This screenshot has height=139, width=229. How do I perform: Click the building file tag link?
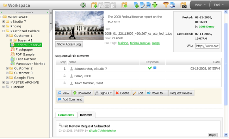pyautogui.click(x=123, y=43)
